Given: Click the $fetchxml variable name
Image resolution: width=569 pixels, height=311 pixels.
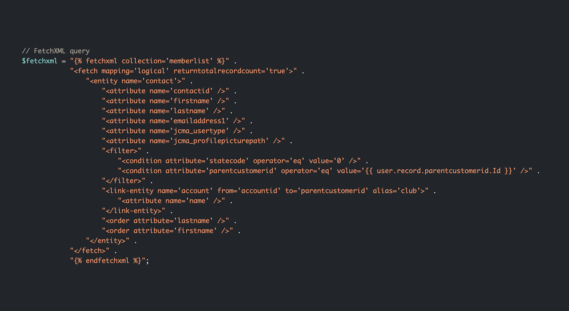Looking at the screenshot, I should (39, 61).
